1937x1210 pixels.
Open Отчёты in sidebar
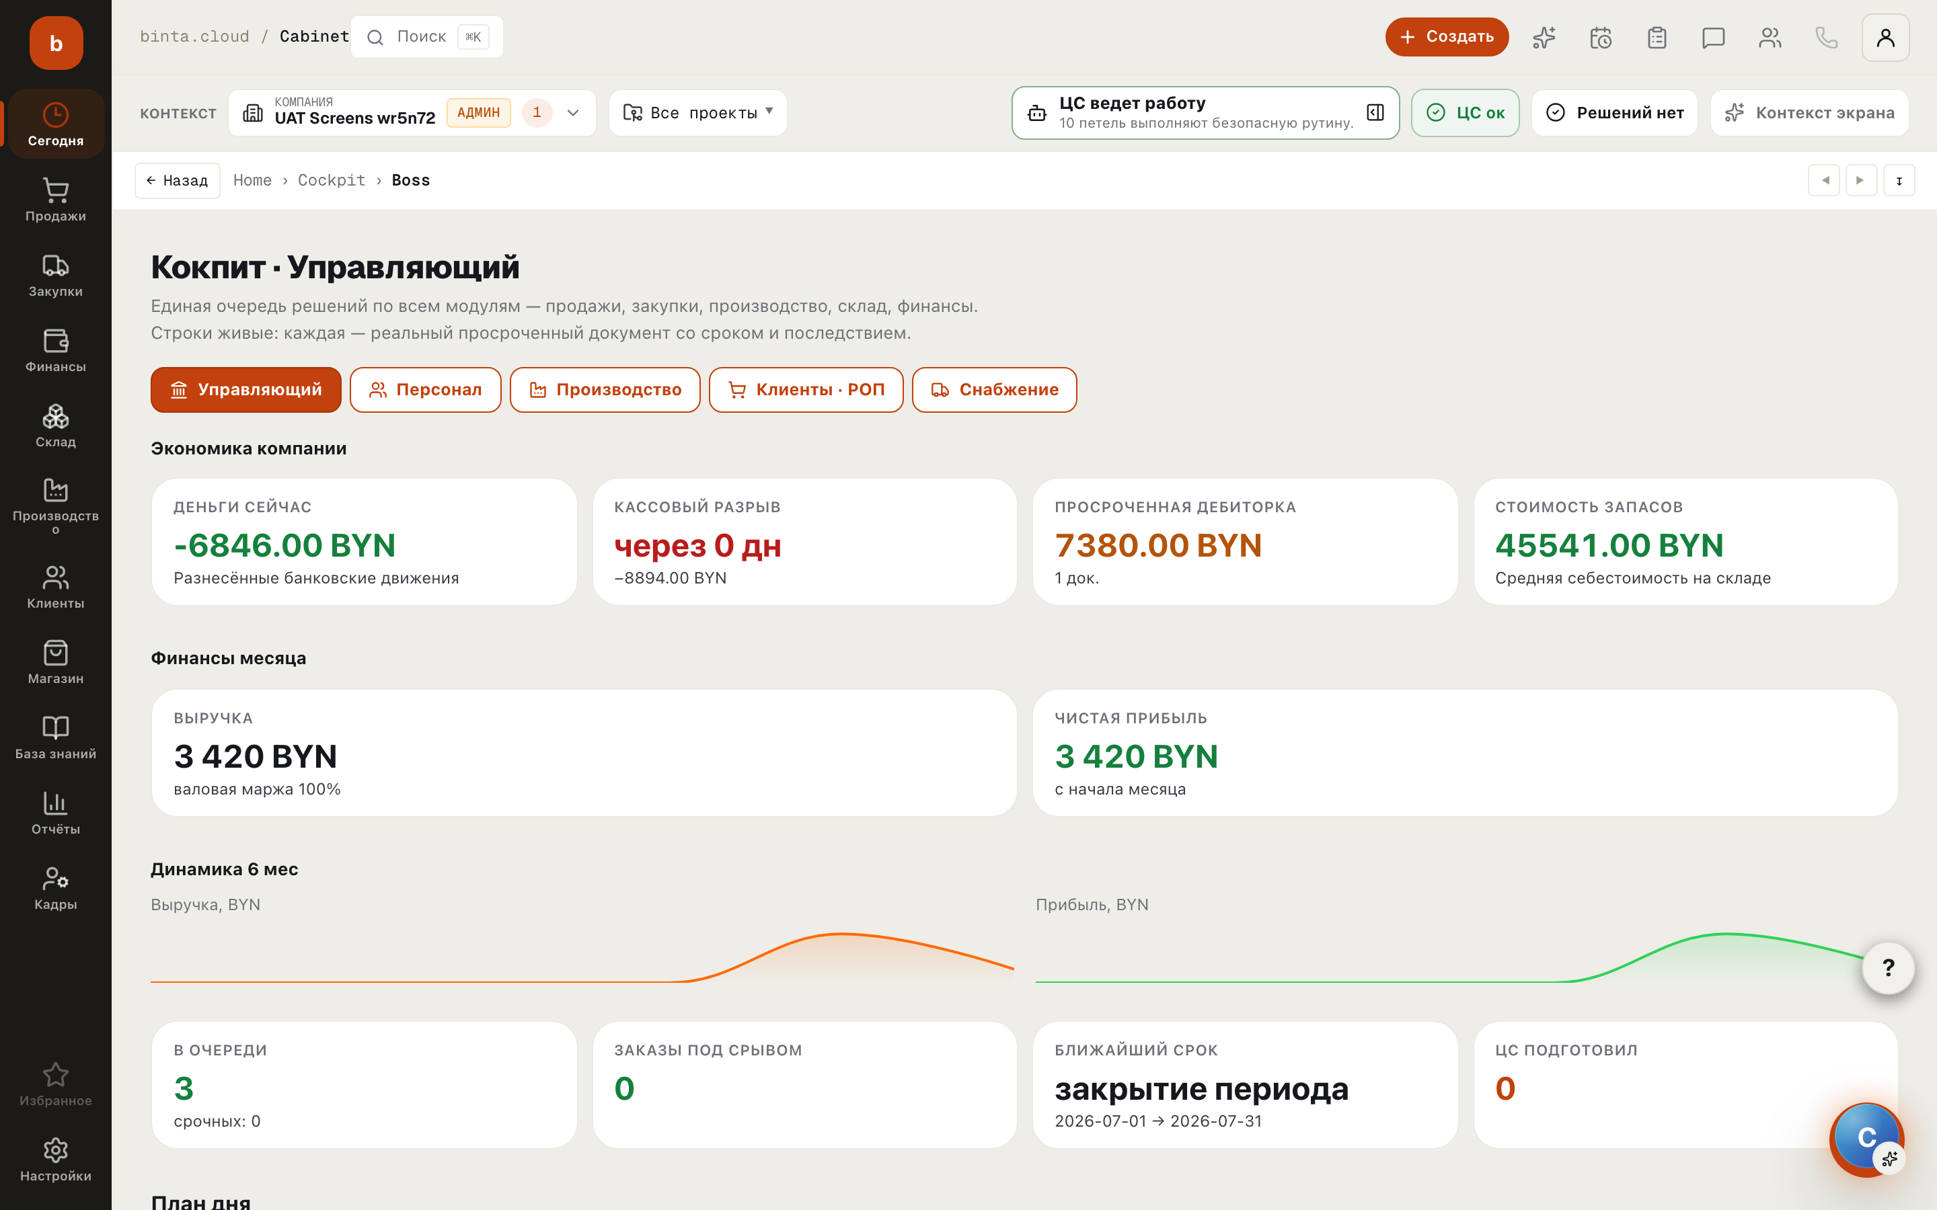click(56, 812)
